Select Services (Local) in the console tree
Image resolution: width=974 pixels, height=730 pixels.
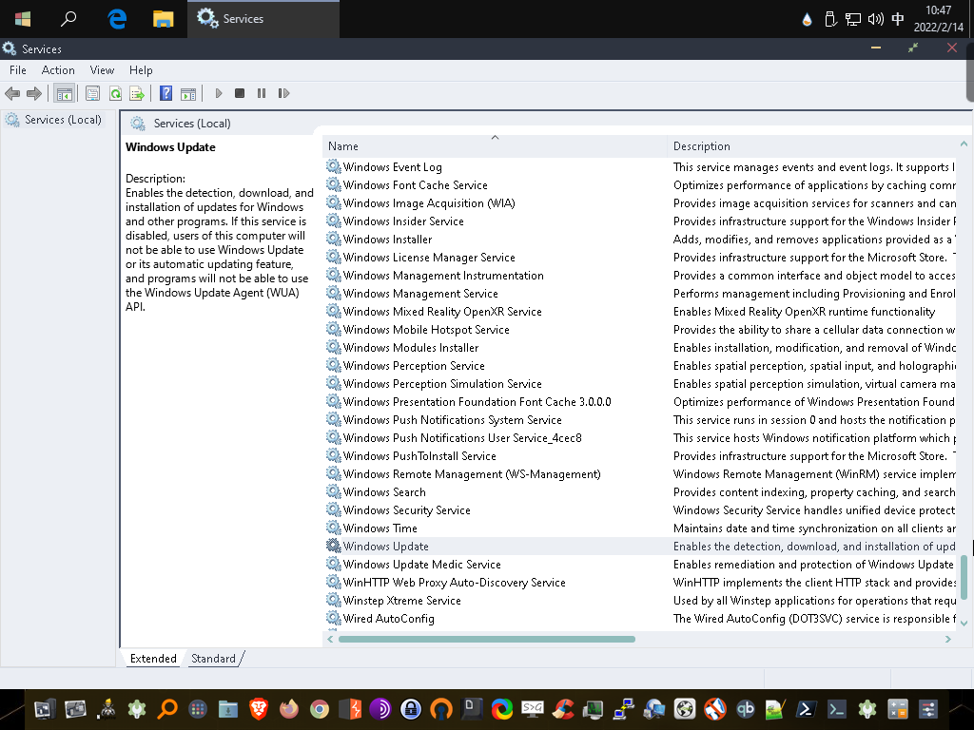click(x=63, y=119)
